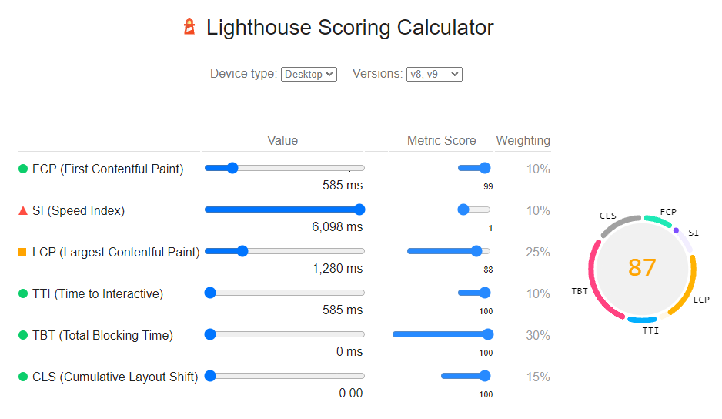Image resolution: width=722 pixels, height=419 pixels.
Task: Click the TBT metric score slider handle
Action: [488, 334]
